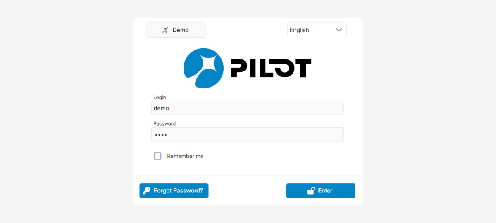Screen dimensions: 496x223
Task: Select the "English" text in language box
Action: click(299, 30)
